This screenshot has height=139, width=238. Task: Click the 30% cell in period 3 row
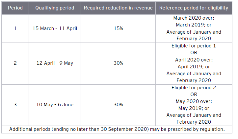point(118,105)
